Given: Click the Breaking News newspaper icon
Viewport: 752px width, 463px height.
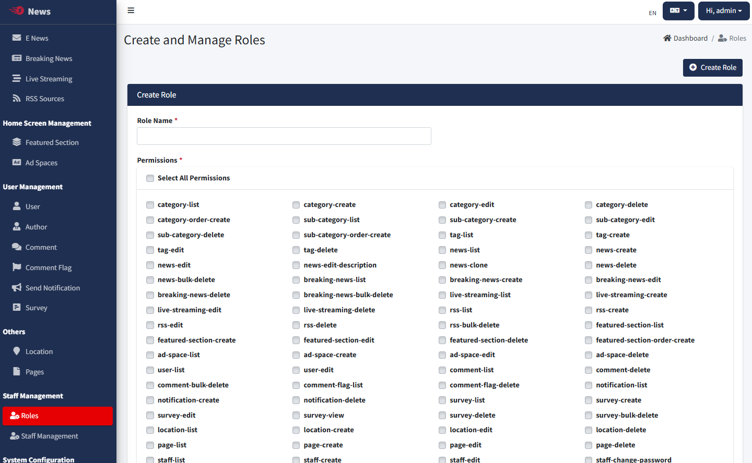Looking at the screenshot, I should (x=17, y=58).
